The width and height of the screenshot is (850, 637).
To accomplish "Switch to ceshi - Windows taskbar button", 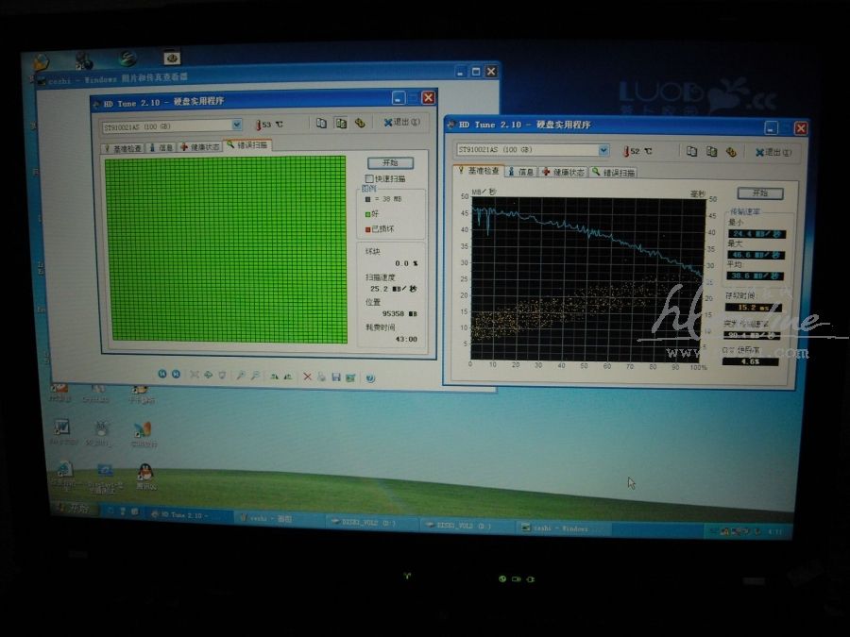I will pos(562,528).
